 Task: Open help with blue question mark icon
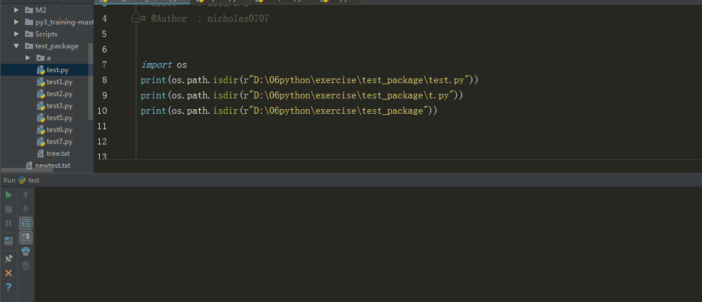pos(9,287)
